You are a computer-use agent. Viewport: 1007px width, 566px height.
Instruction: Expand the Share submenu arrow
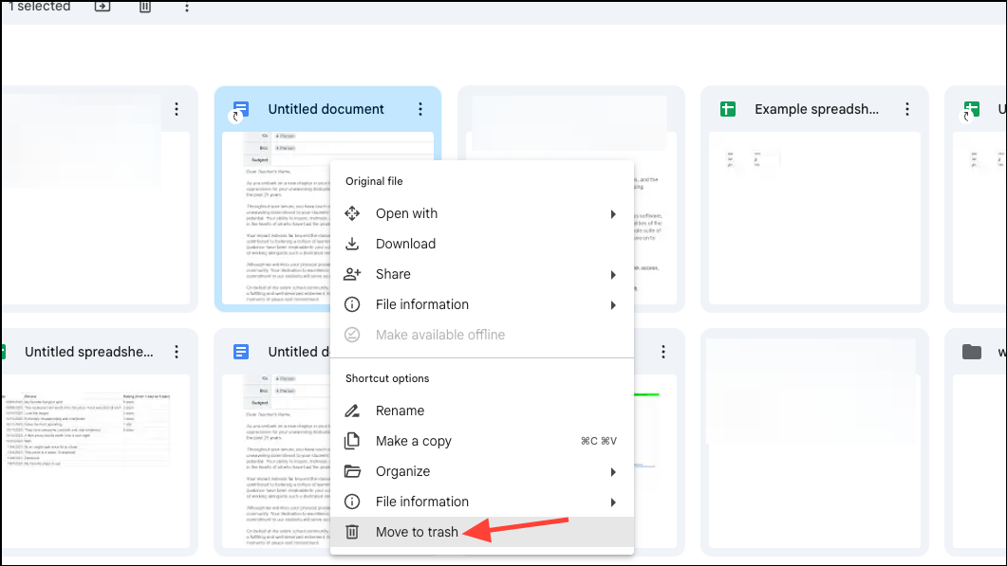point(613,275)
